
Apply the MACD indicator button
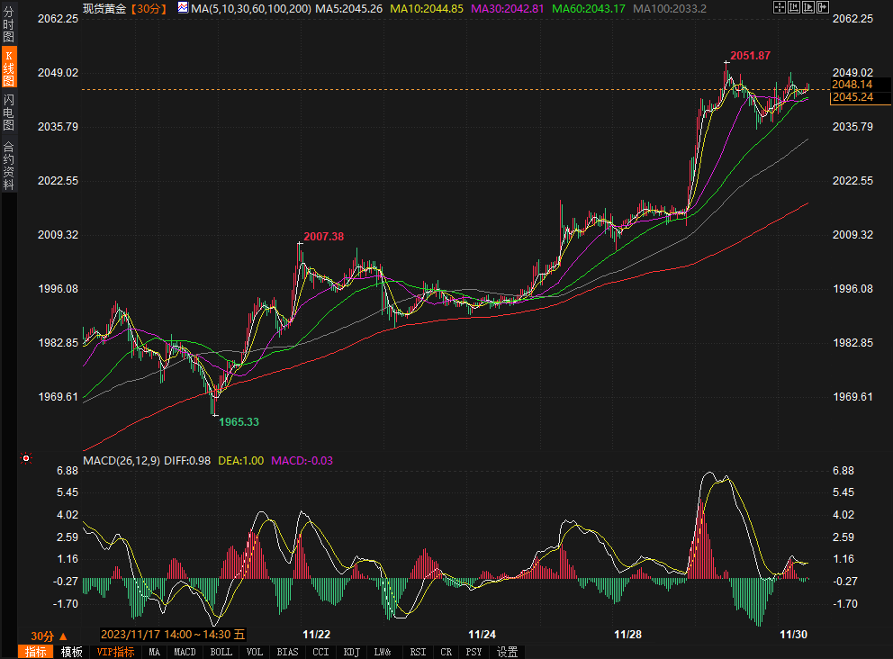[x=185, y=652]
